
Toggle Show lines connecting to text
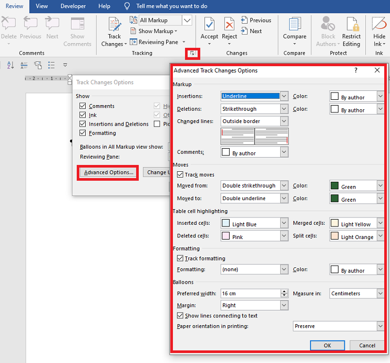point(180,316)
